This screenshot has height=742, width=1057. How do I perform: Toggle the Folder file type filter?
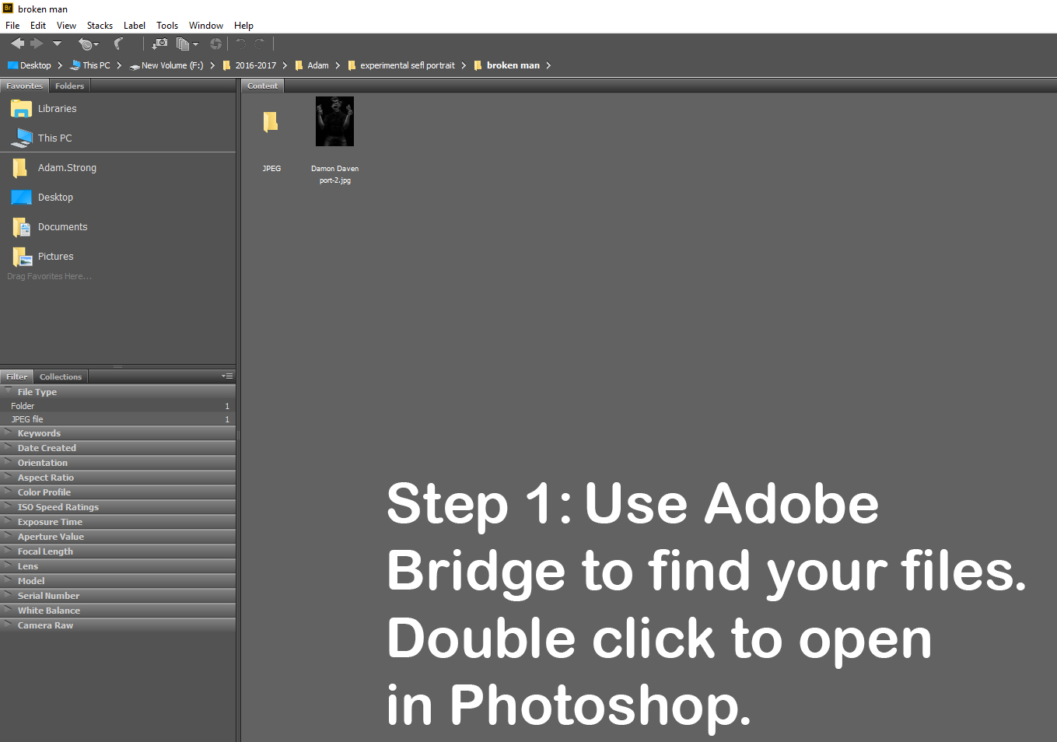point(23,406)
